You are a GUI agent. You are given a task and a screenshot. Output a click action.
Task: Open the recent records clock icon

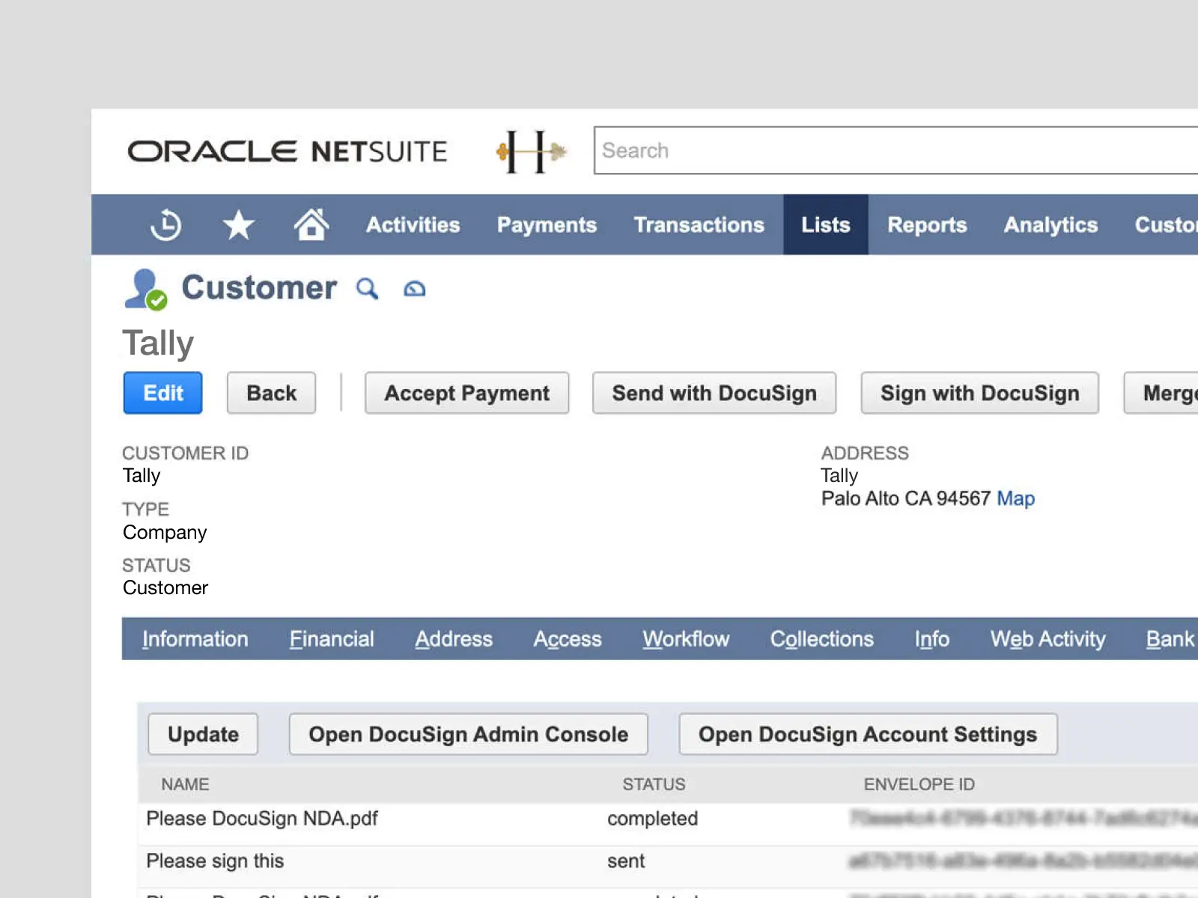click(165, 224)
